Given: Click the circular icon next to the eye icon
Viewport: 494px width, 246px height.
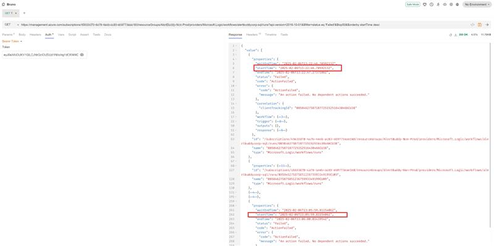Looking at the screenshot, I should 451,4.
